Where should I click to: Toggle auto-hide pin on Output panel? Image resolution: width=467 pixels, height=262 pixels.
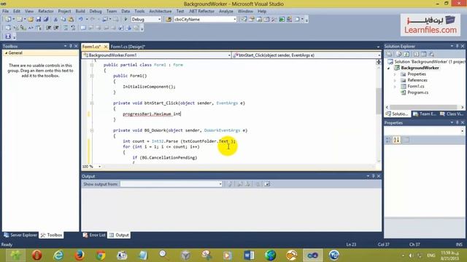[x=373, y=176]
